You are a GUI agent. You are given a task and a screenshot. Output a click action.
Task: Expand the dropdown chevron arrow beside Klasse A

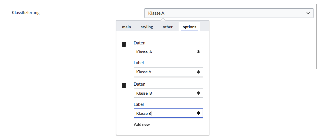click(308, 13)
